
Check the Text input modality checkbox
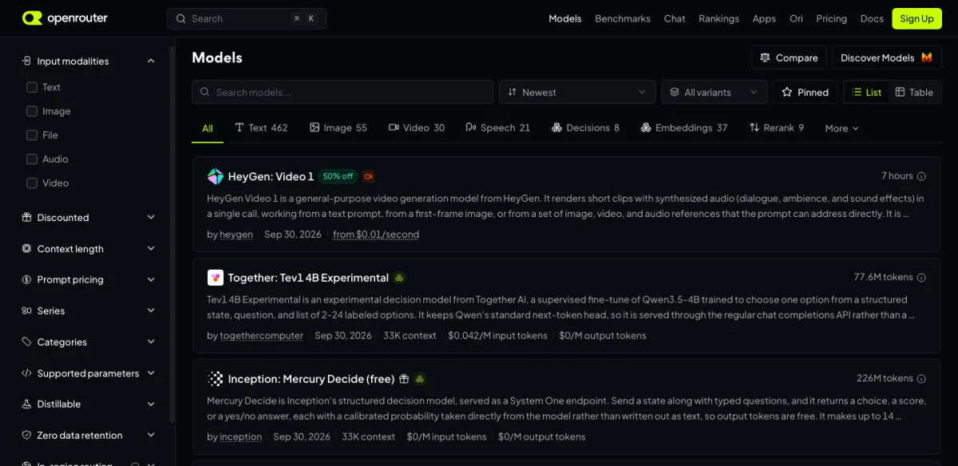(32, 87)
